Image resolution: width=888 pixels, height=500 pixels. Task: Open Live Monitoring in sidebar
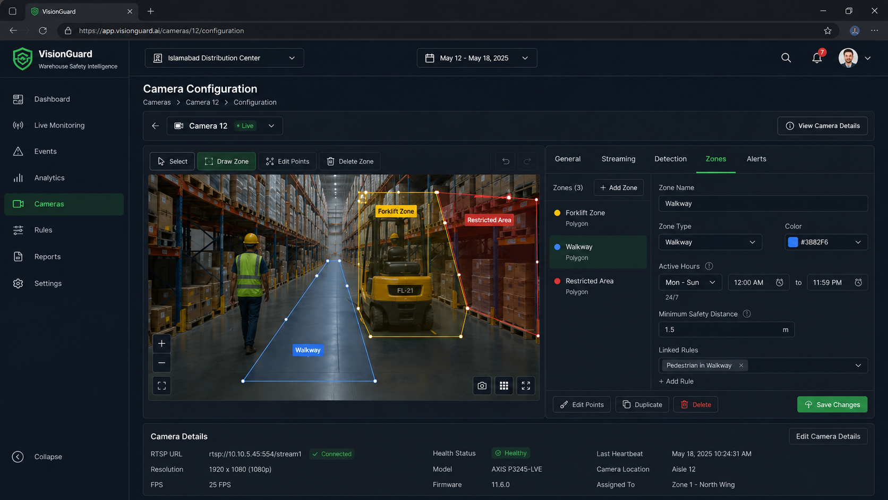pyautogui.click(x=64, y=125)
